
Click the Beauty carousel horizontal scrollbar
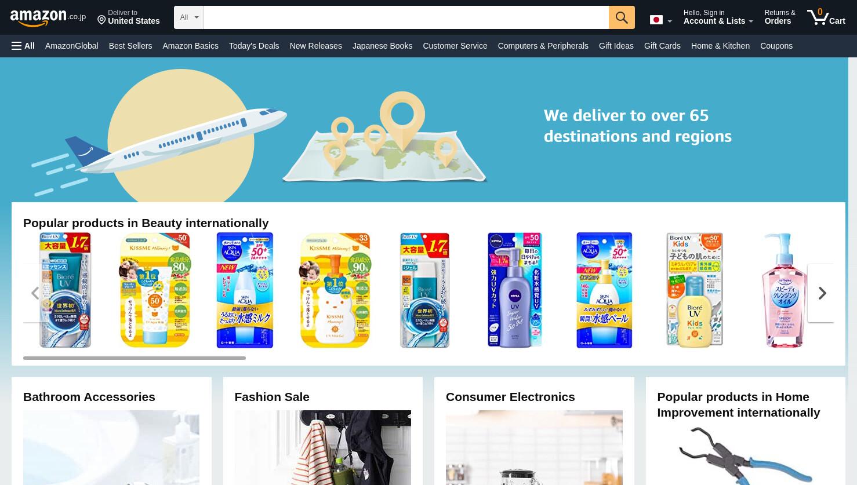point(135,358)
